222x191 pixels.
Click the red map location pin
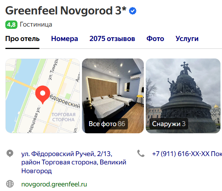[43, 95]
